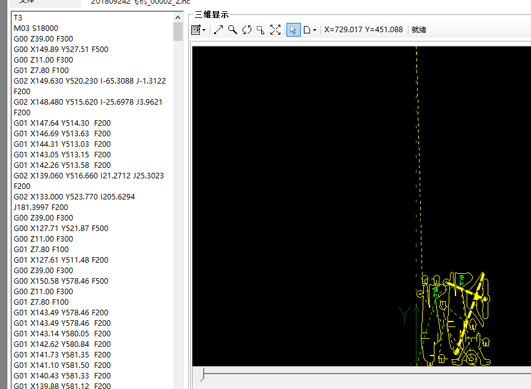Activate the rotate view tool

click(x=247, y=29)
